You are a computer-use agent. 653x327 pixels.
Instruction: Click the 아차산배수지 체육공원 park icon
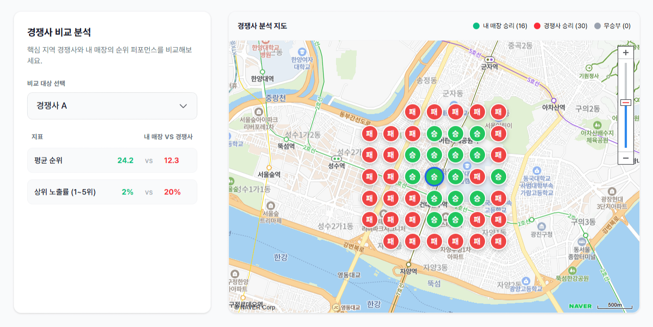597,125
